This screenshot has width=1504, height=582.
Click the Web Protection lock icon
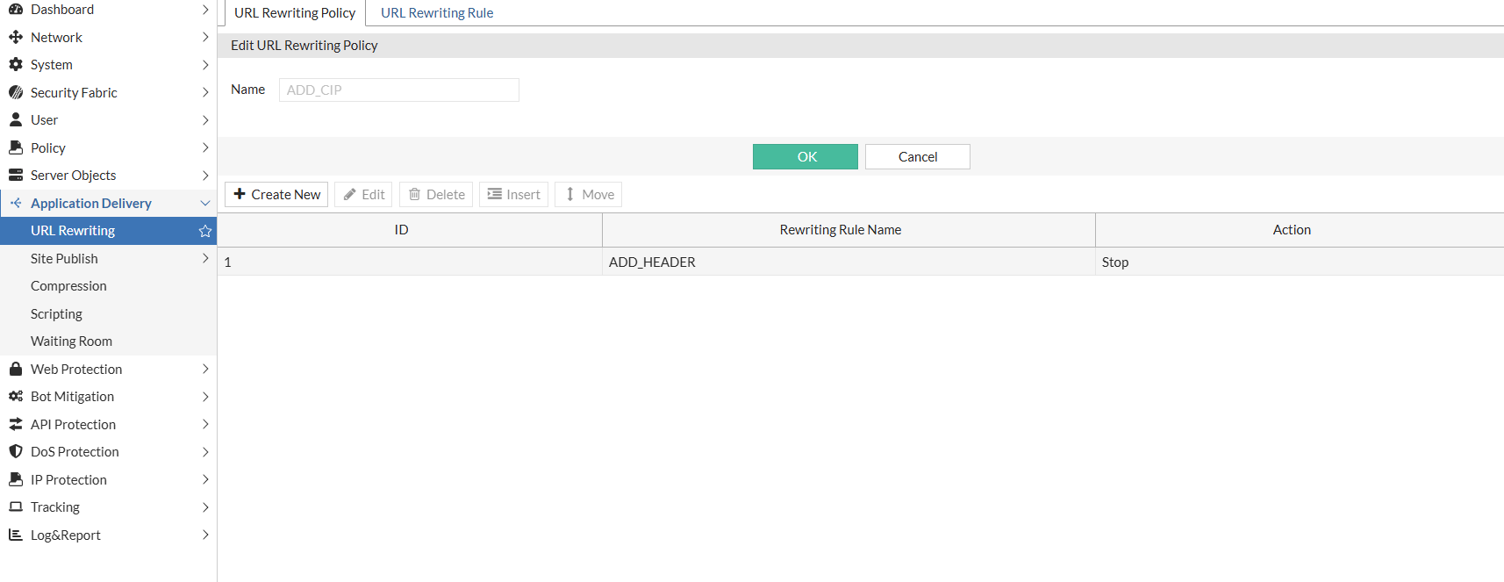16,369
